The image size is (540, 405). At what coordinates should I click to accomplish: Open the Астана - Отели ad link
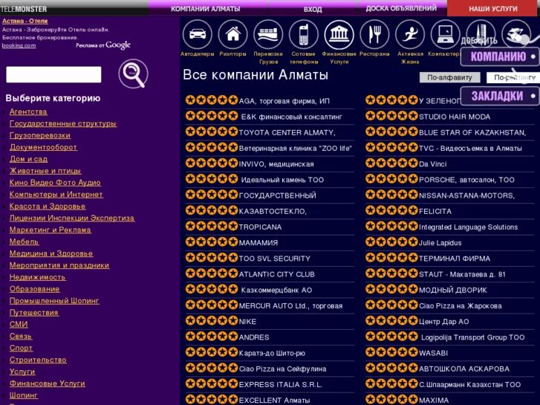25,21
